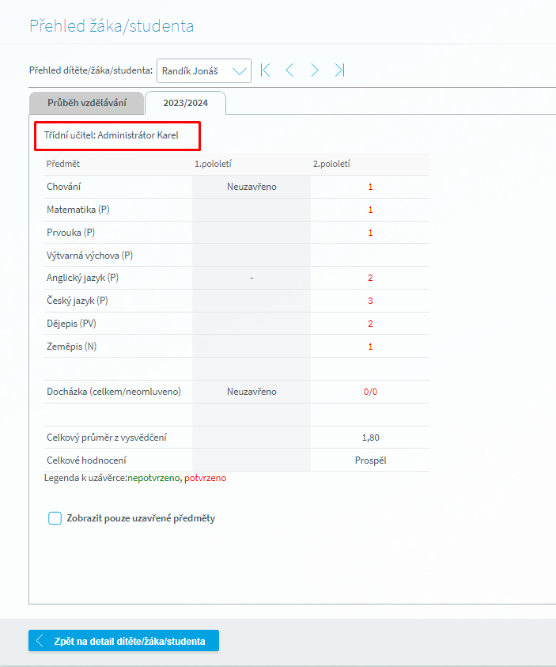556x667 pixels.
Task: Enable Zobrazit pouze uzavřené předměty checkbox
Action: (55, 518)
